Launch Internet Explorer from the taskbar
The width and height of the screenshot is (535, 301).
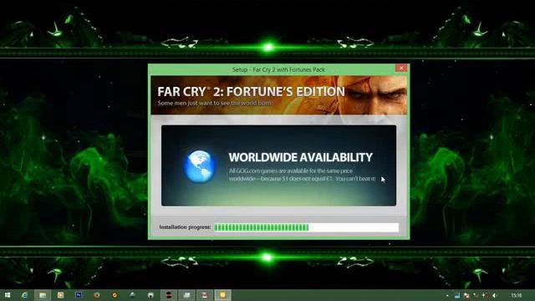click(x=24, y=295)
